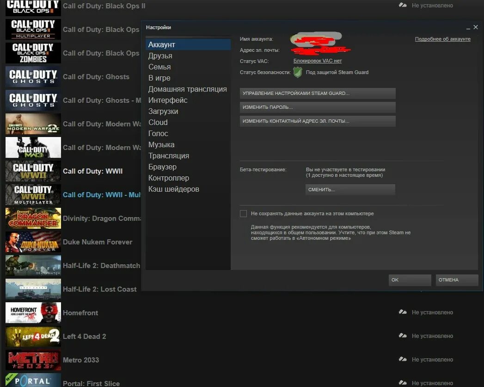
Task: Select Duke Nukem Forever title text
Action: (98, 242)
